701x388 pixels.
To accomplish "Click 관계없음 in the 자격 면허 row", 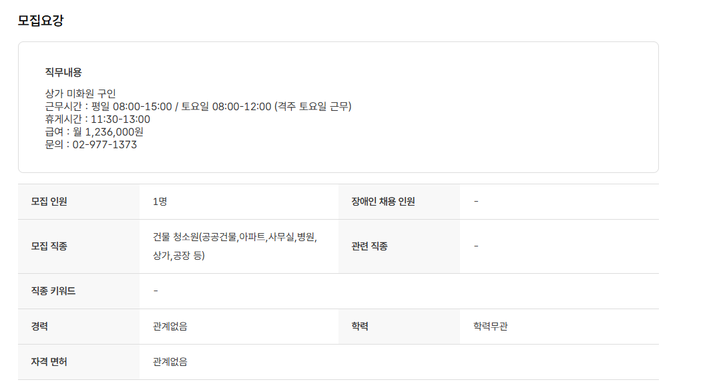I will click(170, 362).
